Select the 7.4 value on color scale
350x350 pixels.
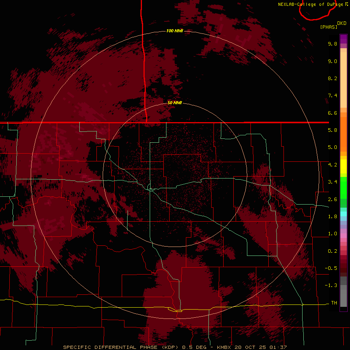332,96
